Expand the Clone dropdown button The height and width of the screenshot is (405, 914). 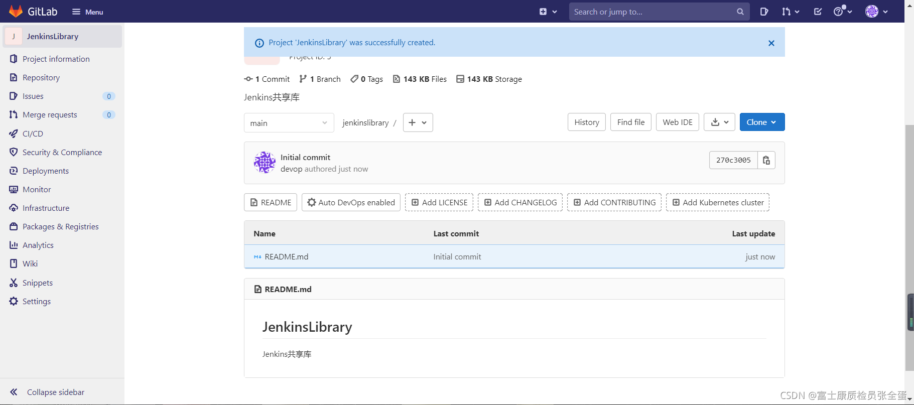tap(762, 122)
